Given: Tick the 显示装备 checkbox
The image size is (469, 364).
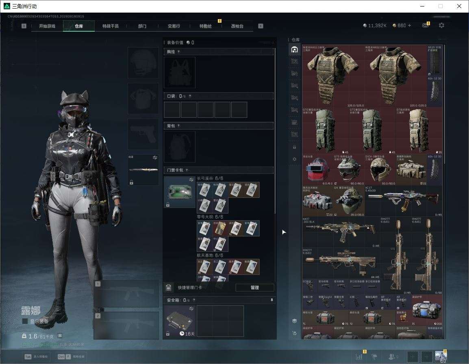Looking at the screenshot, I should click(x=25, y=321).
